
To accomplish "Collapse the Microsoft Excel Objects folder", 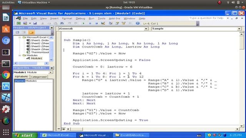I will coord(20,38).
